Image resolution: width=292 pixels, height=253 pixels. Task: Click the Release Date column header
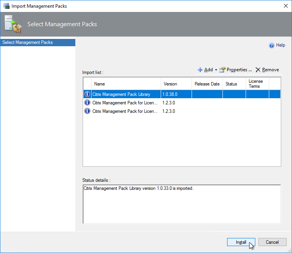click(x=207, y=84)
